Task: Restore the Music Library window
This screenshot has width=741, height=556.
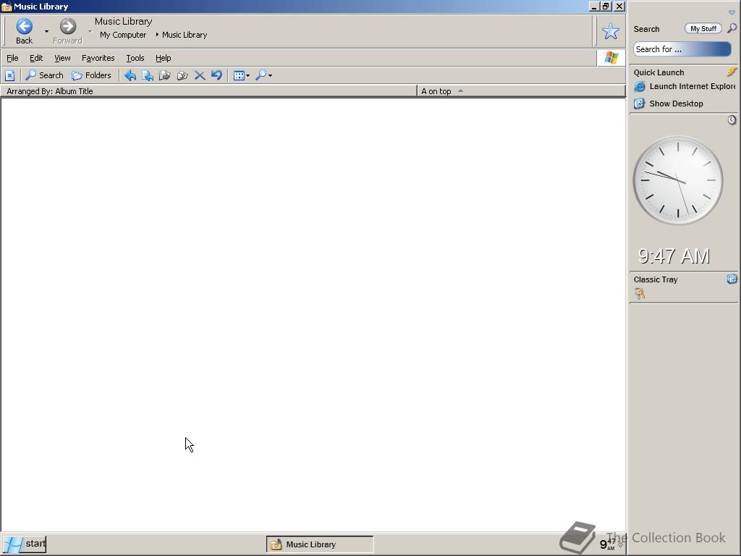Action: [x=606, y=6]
